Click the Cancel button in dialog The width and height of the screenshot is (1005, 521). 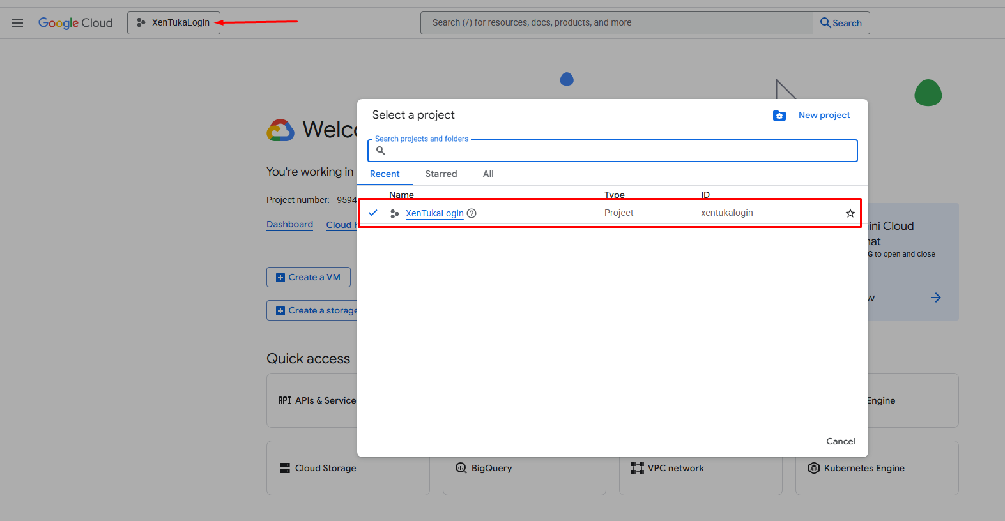pyautogui.click(x=841, y=441)
